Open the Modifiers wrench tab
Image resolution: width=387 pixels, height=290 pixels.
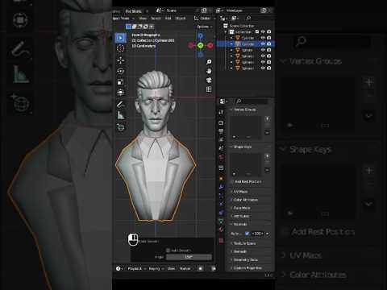221,187
